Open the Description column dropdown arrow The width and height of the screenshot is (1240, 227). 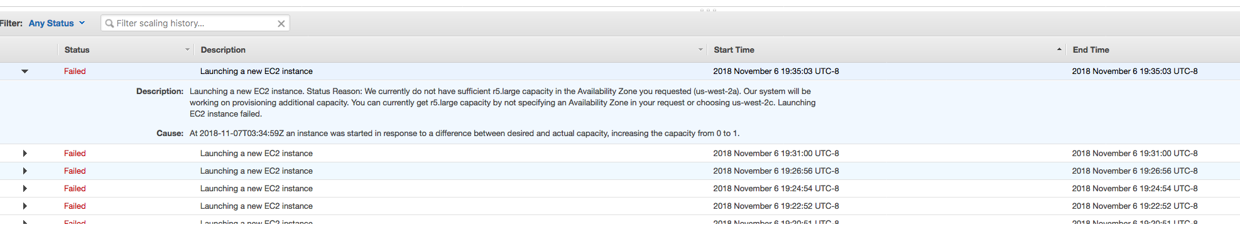pos(700,50)
